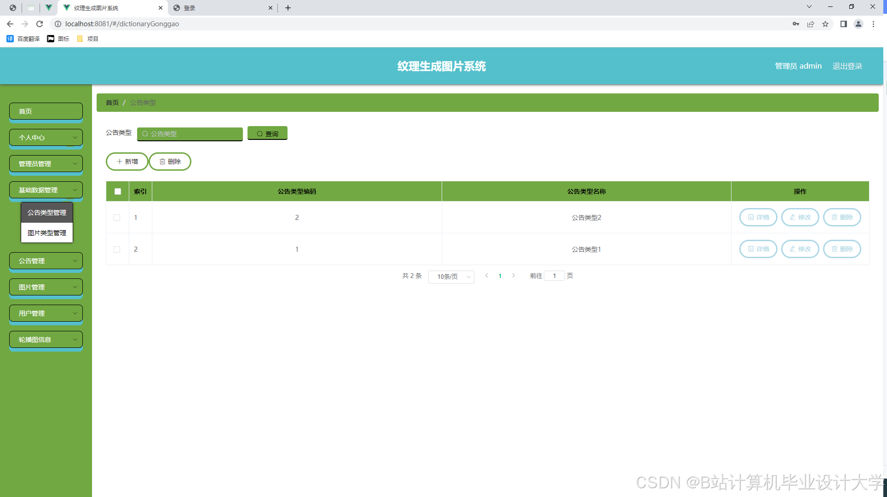Check the checkbox for row index 1

click(x=117, y=218)
